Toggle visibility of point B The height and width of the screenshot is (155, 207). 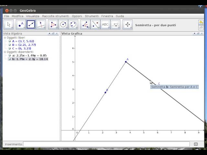pos(9,45)
